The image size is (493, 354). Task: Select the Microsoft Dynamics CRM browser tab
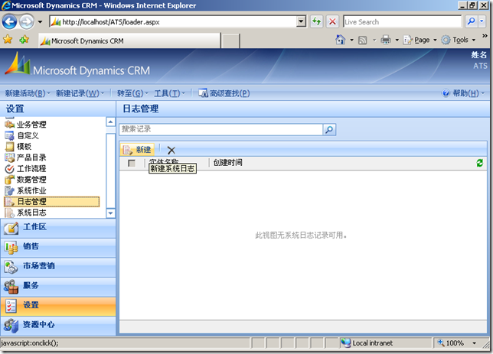[x=129, y=41]
